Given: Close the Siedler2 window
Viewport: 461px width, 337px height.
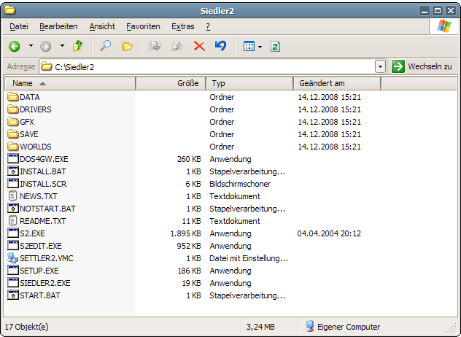Looking at the screenshot, I should click(451, 11).
